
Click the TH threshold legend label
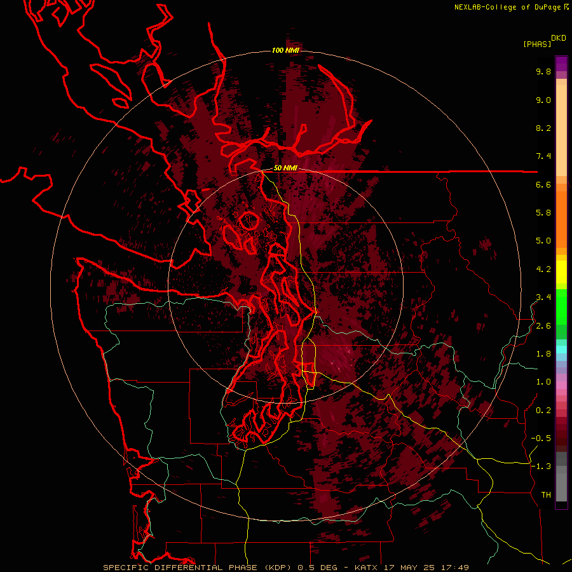pos(546,495)
